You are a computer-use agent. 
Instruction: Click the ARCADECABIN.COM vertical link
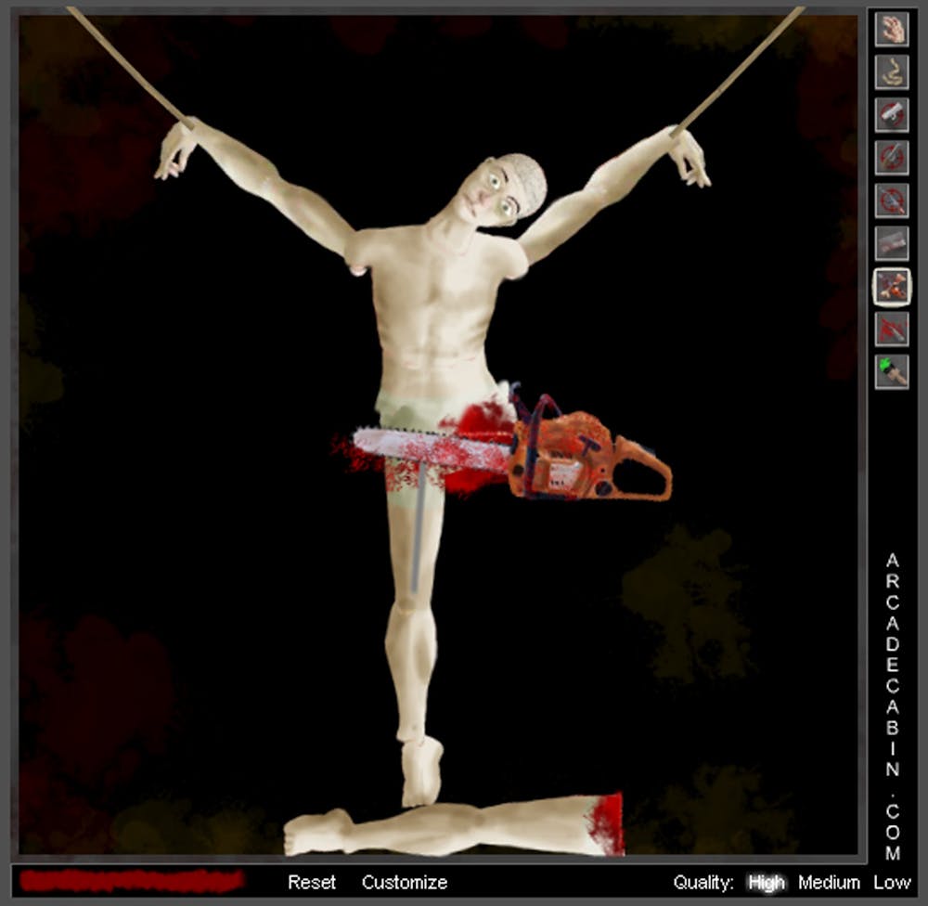point(893,706)
